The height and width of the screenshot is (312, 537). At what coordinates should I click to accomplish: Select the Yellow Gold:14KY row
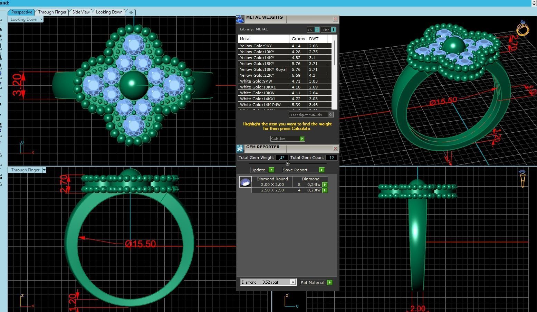click(x=285, y=58)
